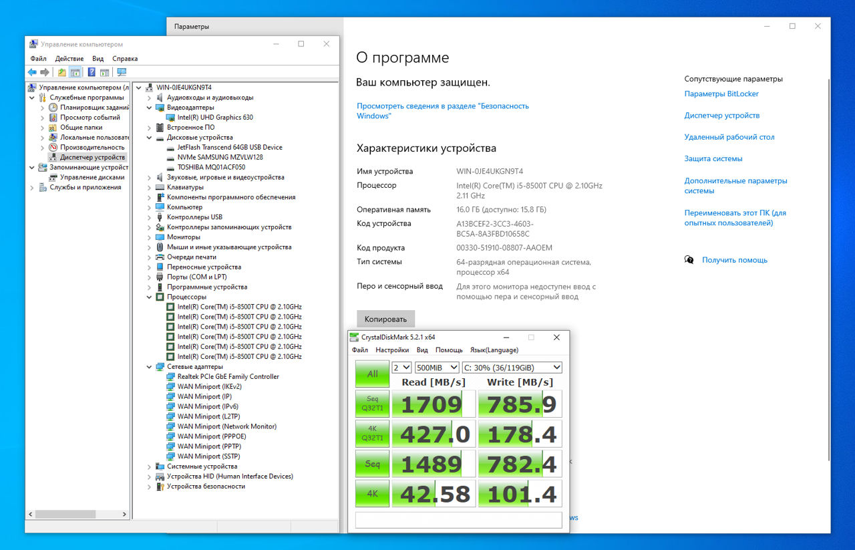This screenshot has height=550, width=855.
Task: Click the Up one level folder icon
Action: pyautogui.click(x=62, y=72)
